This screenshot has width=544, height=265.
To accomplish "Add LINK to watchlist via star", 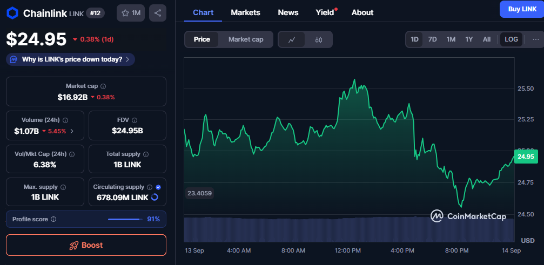I will tap(130, 13).
